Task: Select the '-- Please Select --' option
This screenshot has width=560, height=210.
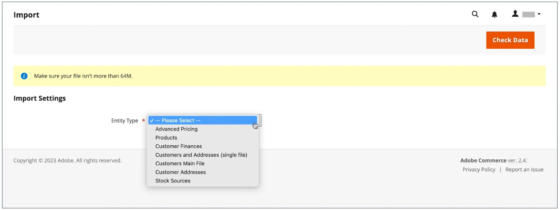Action: click(x=203, y=120)
